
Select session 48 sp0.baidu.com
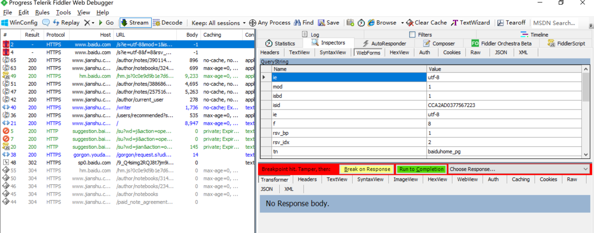coord(128,163)
